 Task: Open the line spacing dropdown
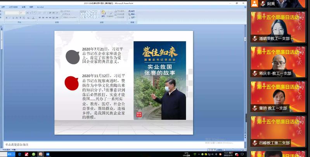(x=57, y=13)
